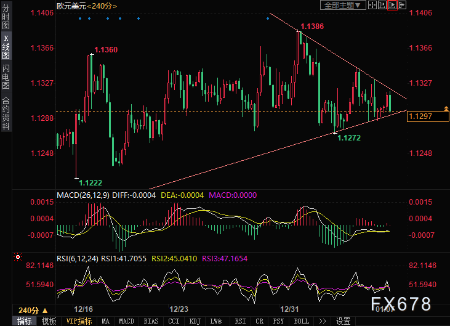Screen dimensions: 450x326
Task: Click the 1.1360 peak price label
Action: coord(106,50)
